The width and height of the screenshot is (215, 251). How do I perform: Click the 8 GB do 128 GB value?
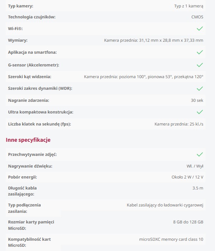coord(188,222)
